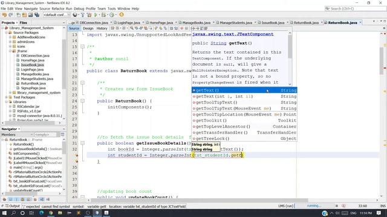Collapse getIssueBookDetails fold at line 31

82,143
